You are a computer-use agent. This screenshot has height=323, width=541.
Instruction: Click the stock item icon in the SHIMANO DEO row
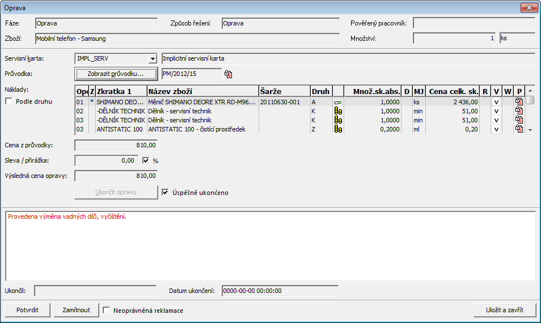pyautogui.click(x=338, y=103)
